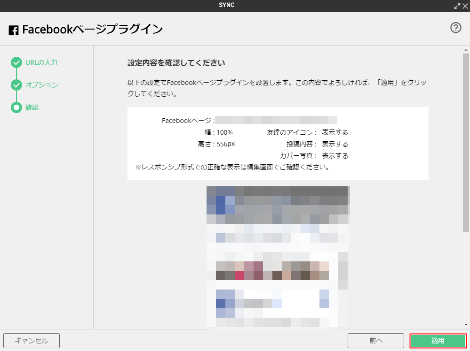Go to the オプション step
The height and width of the screenshot is (351, 470).
tap(42, 85)
